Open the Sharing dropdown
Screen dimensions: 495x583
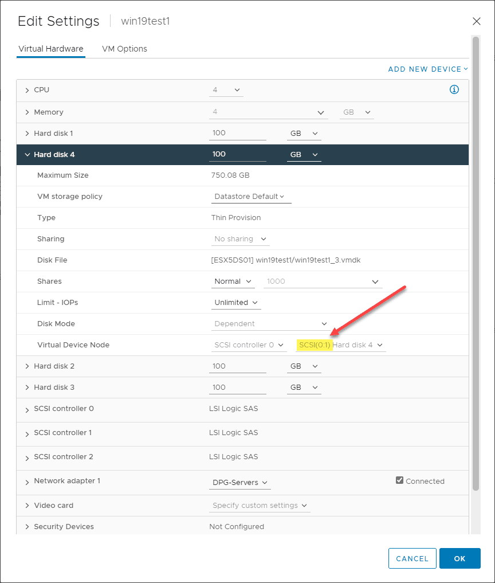(x=241, y=239)
